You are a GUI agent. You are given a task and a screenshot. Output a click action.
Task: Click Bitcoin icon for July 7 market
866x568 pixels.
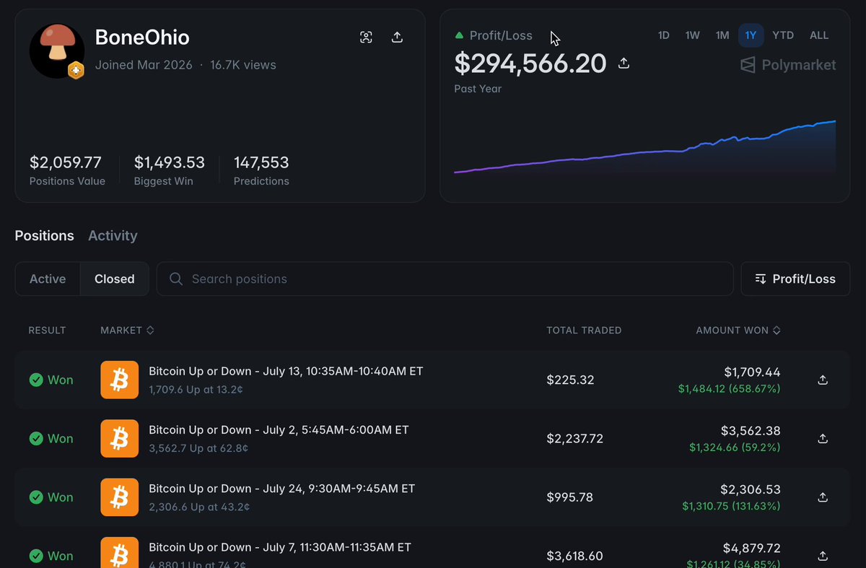[x=119, y=554]
